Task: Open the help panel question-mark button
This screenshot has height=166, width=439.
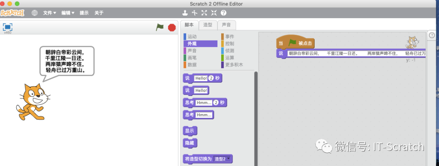Action: (432, 35)
